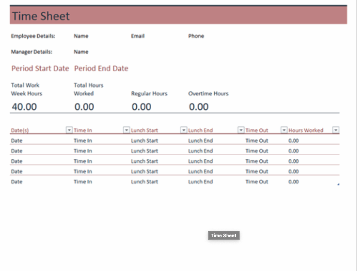The height and width of the screenshot is (271, 357).
Task: Select the employee Name field
Action: point(81,36)
